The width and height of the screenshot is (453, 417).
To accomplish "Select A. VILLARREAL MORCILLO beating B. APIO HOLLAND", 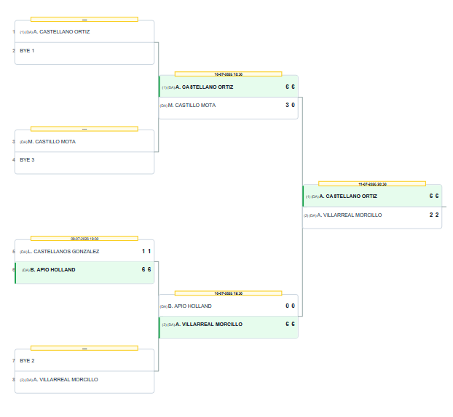I will tap(229, 327).
